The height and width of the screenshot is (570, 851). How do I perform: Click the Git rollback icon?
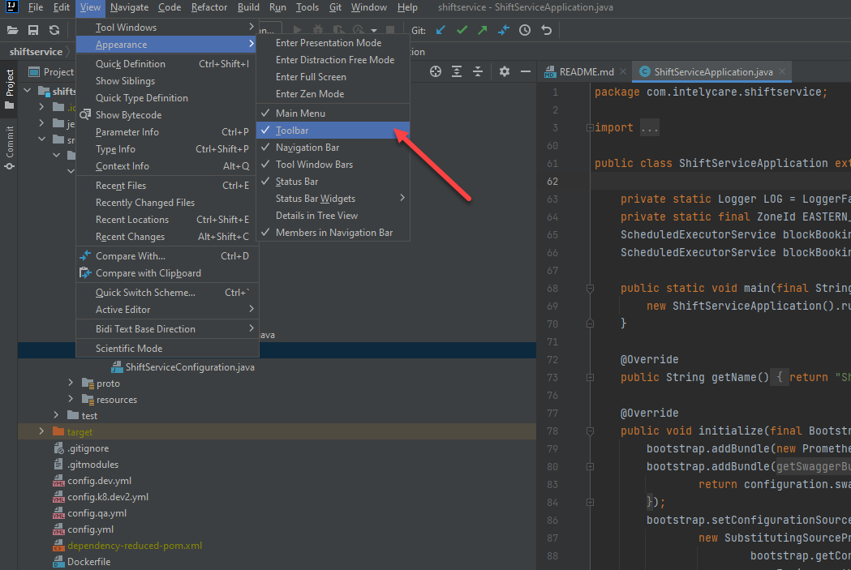(546, 30)
